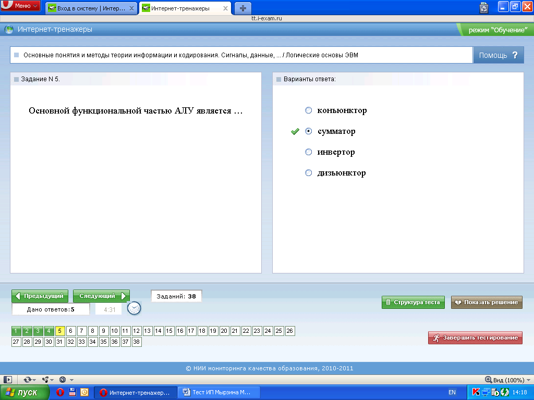Click the network connection tray icon

click(x=486, y=392)
